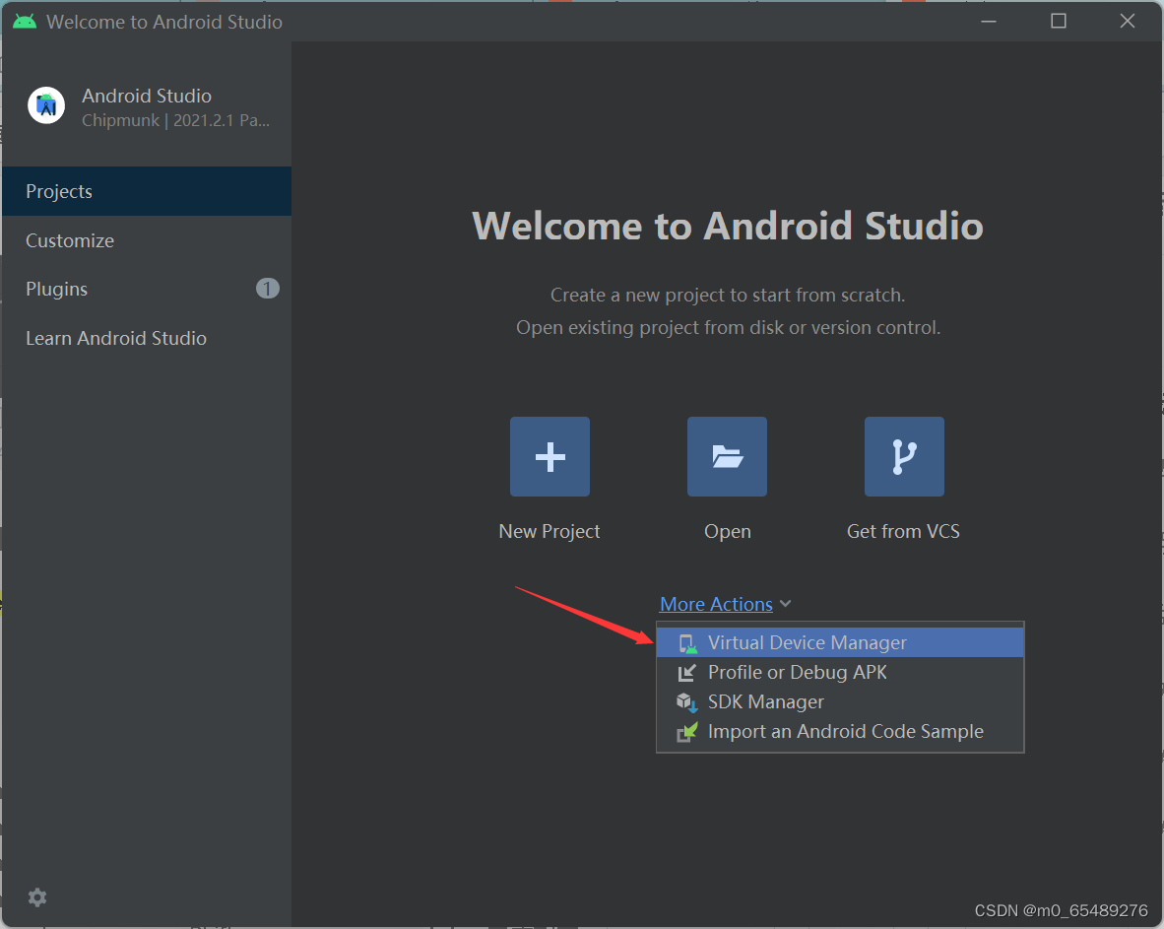
Task: Maximize the Welcome to Android Studio window
Action: click(1059, 22)
